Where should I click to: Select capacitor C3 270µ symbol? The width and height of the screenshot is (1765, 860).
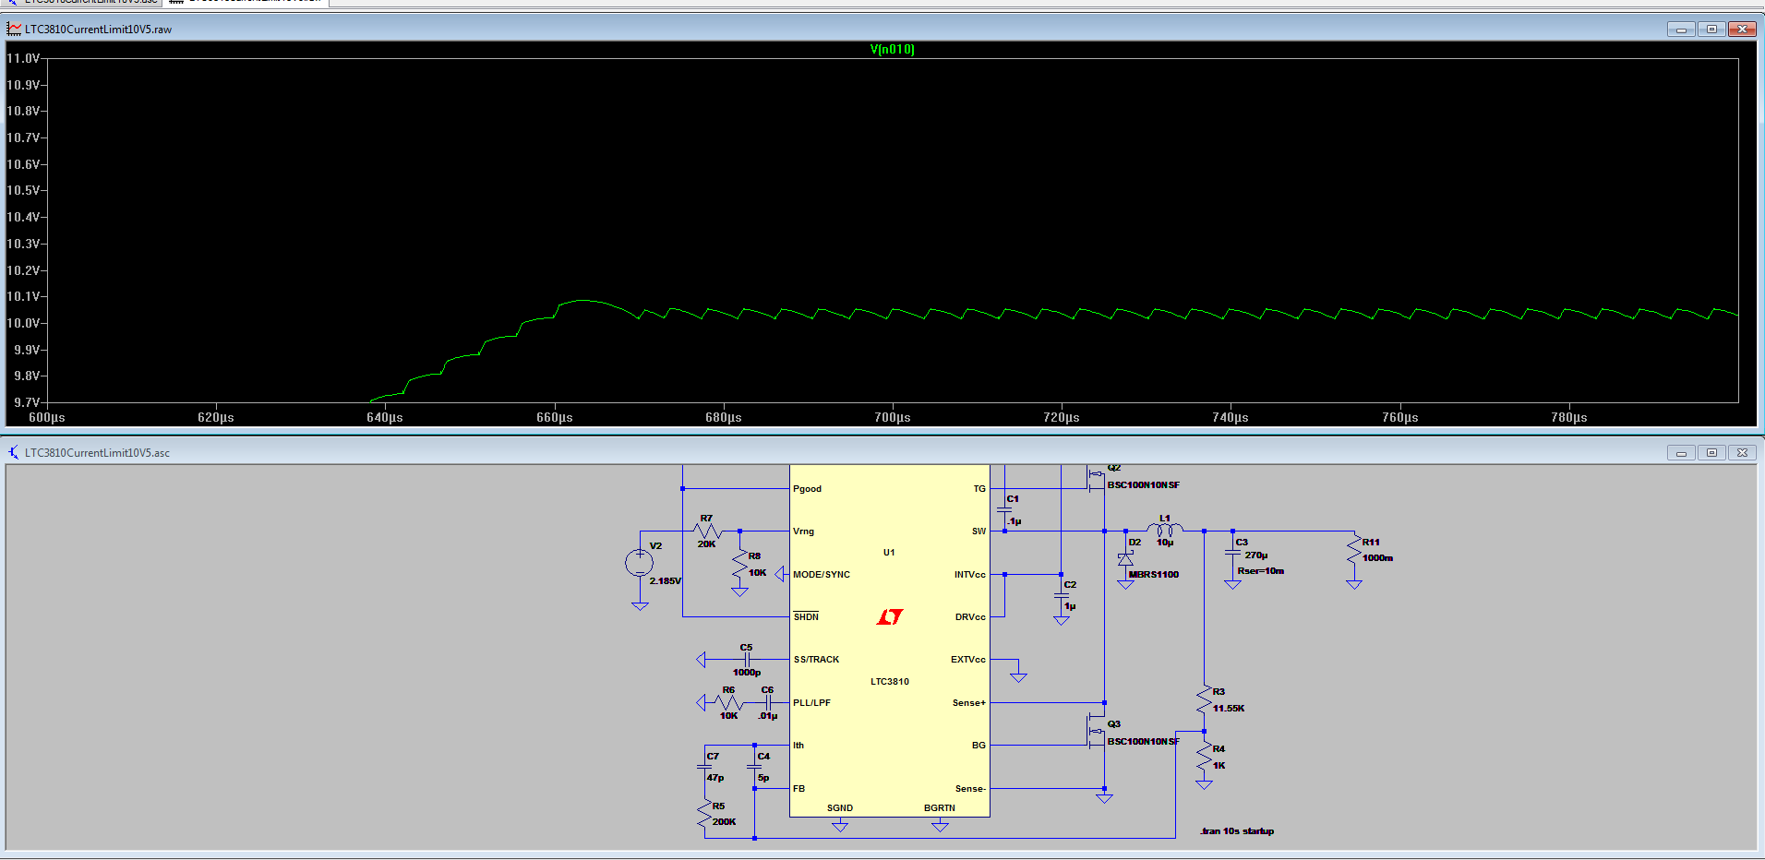1232,552
